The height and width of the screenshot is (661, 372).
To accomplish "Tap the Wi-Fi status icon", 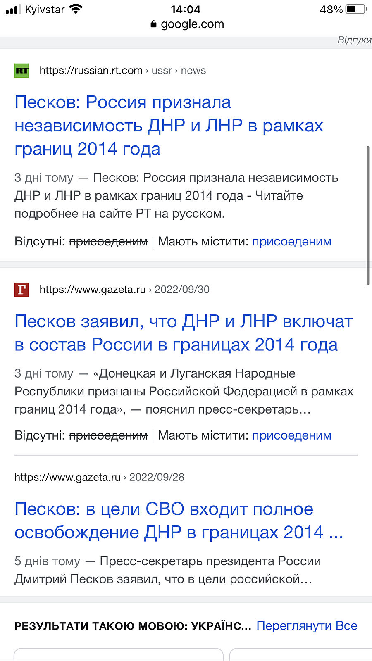I will pyautogui.click(x=76, y=9).
